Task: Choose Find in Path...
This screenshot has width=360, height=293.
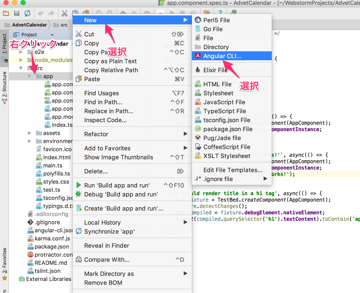Action: coord(132,102)
